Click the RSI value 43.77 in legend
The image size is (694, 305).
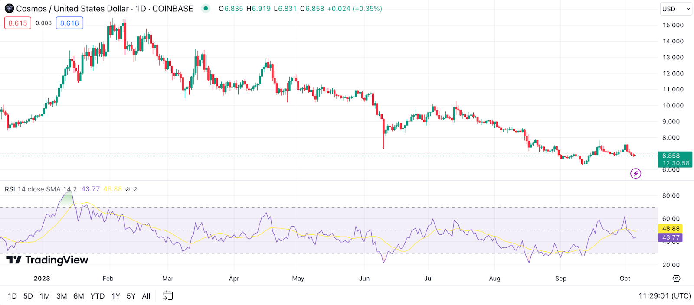tap(91, 189)
